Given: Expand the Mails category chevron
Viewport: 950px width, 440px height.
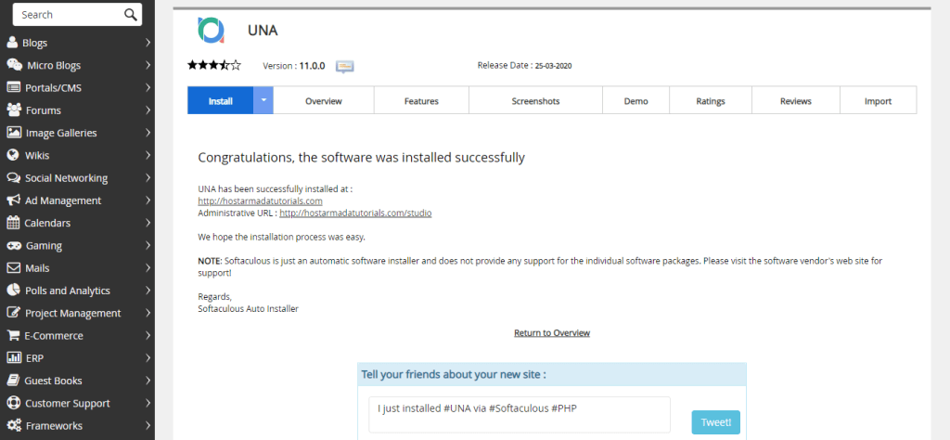Looking at the screenshot, I should [148, 267].
